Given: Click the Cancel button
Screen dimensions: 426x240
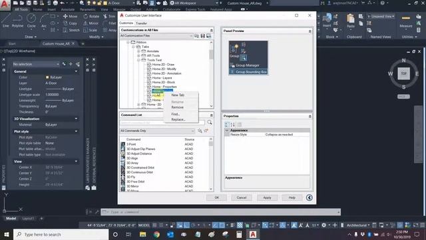Looking at the screenshot, I should coord(241,197).
